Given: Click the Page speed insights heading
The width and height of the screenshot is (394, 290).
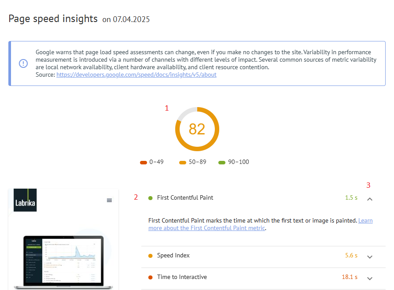Looking at the screenshot, I should pos(53,19).
